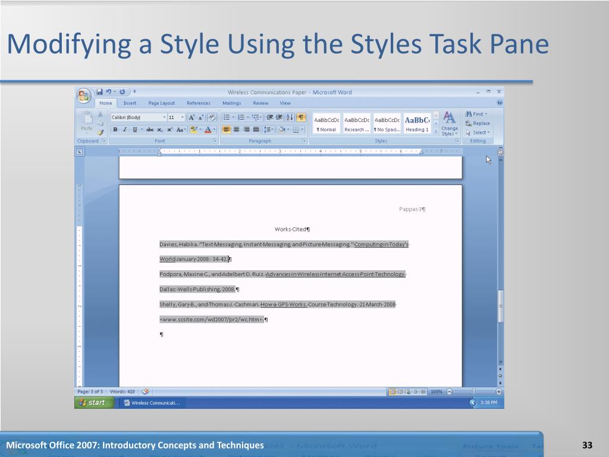The height and width of the screenshot is (457, 609).
Task: Align the text to the right
Action: pos(246,129)
